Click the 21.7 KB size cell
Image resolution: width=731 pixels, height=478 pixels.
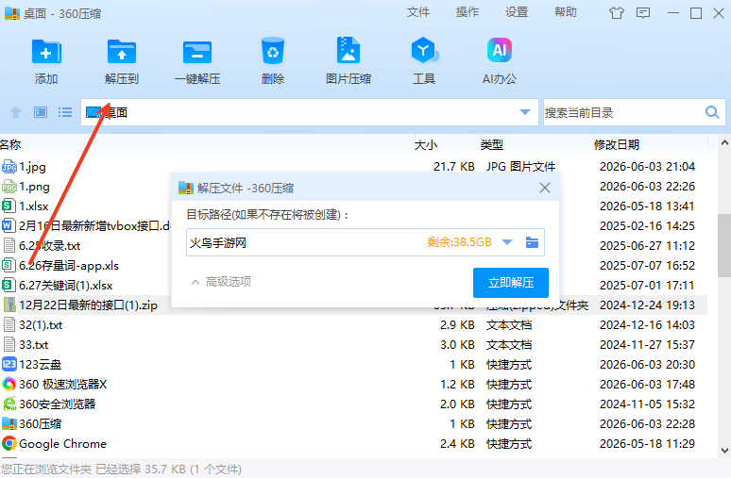454,167
